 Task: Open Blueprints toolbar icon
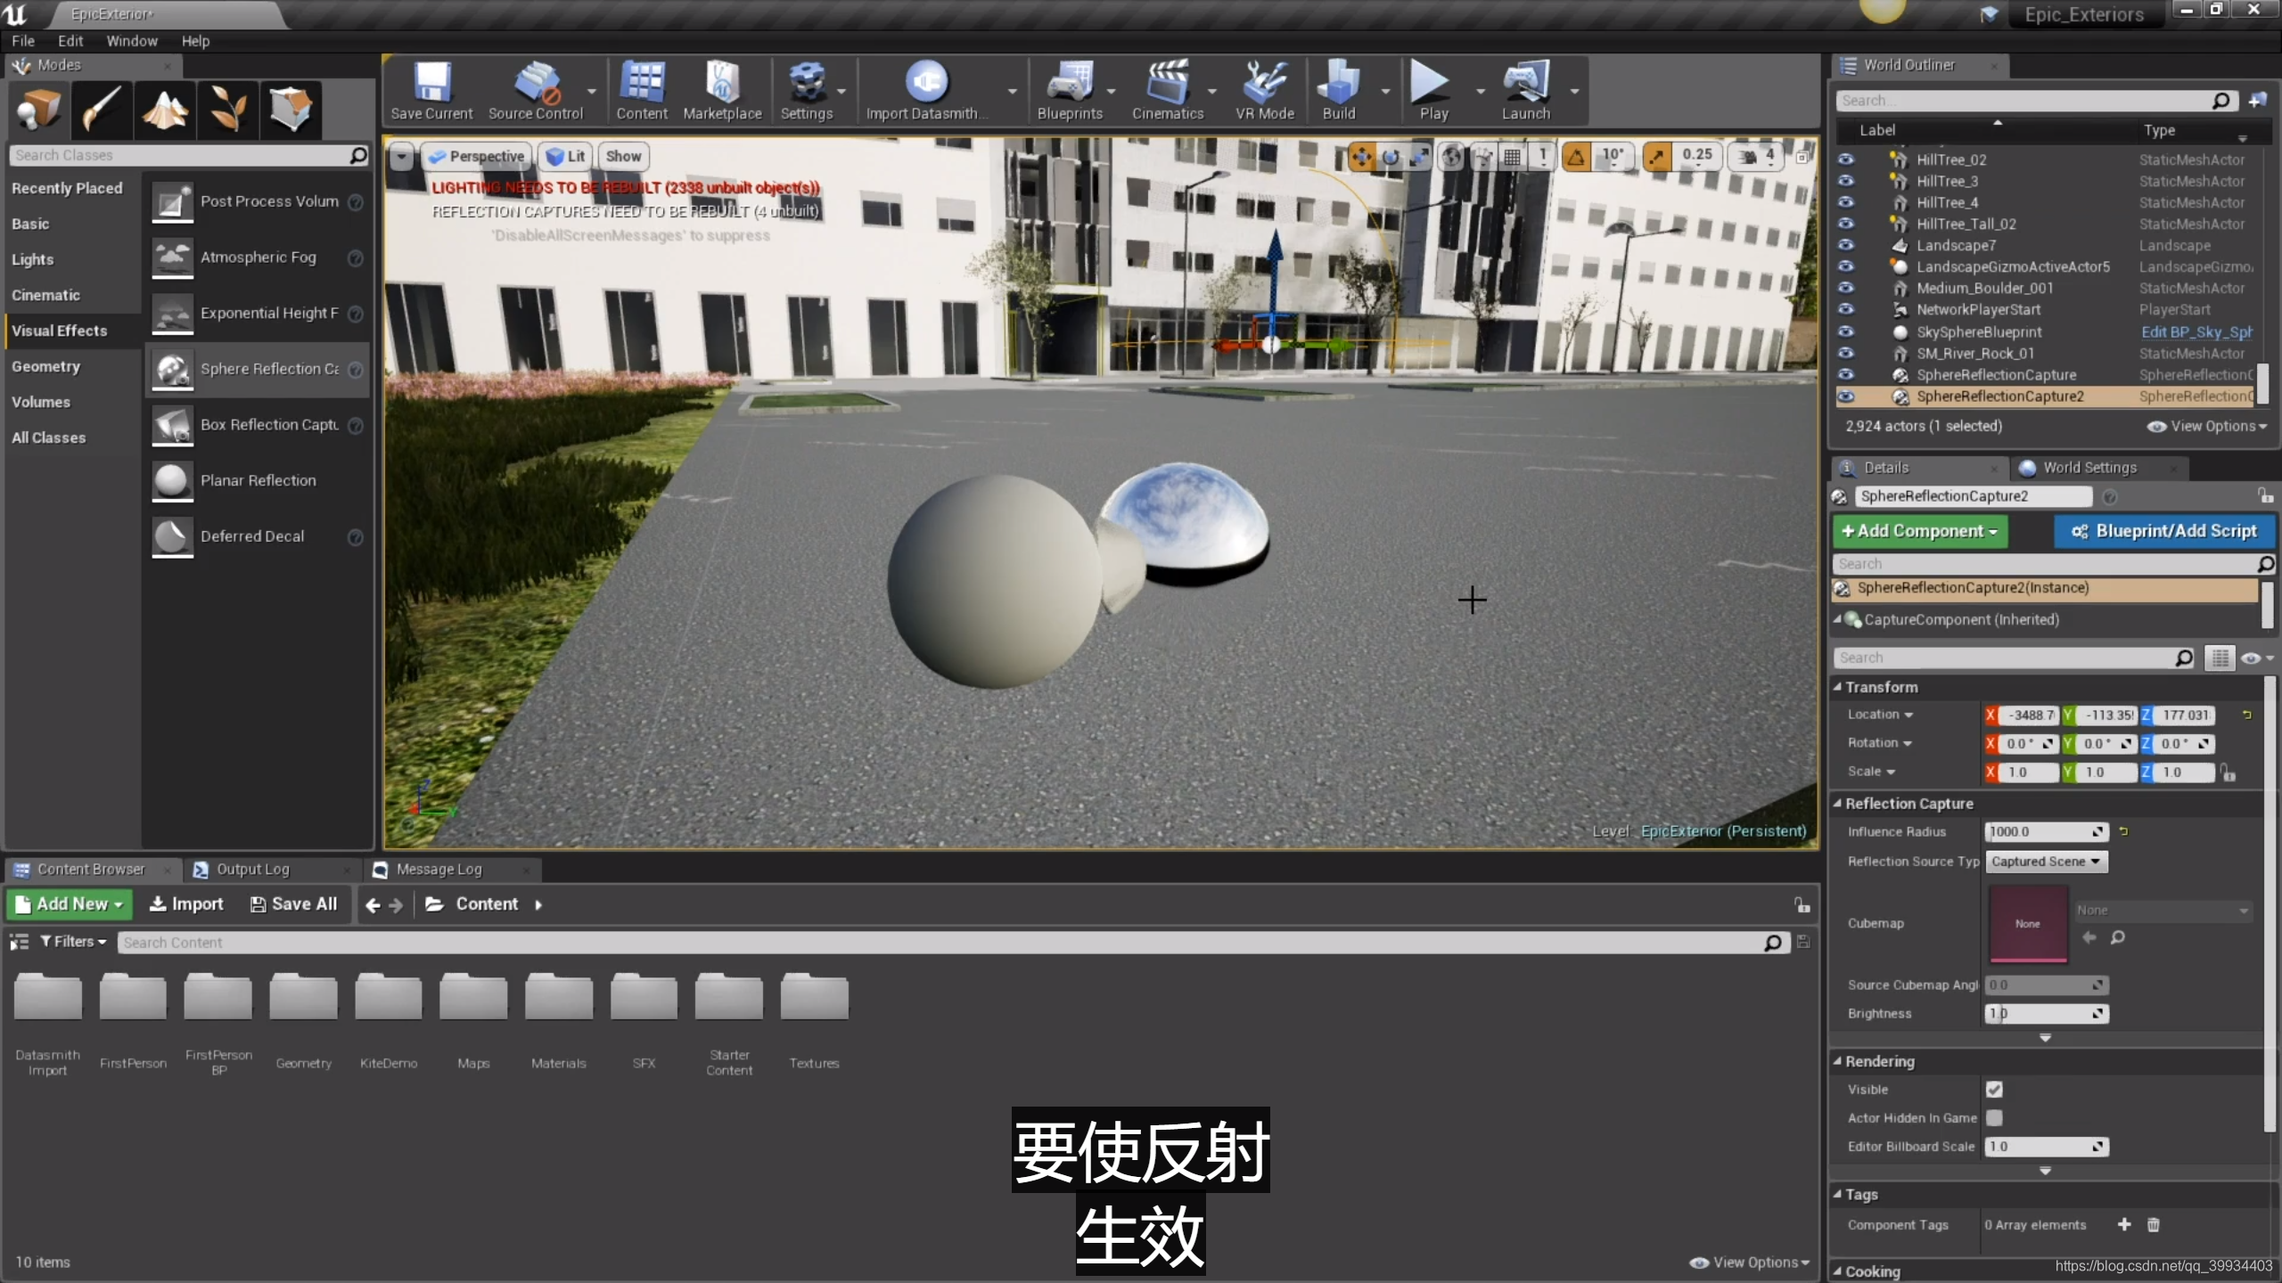point(1070,91)
